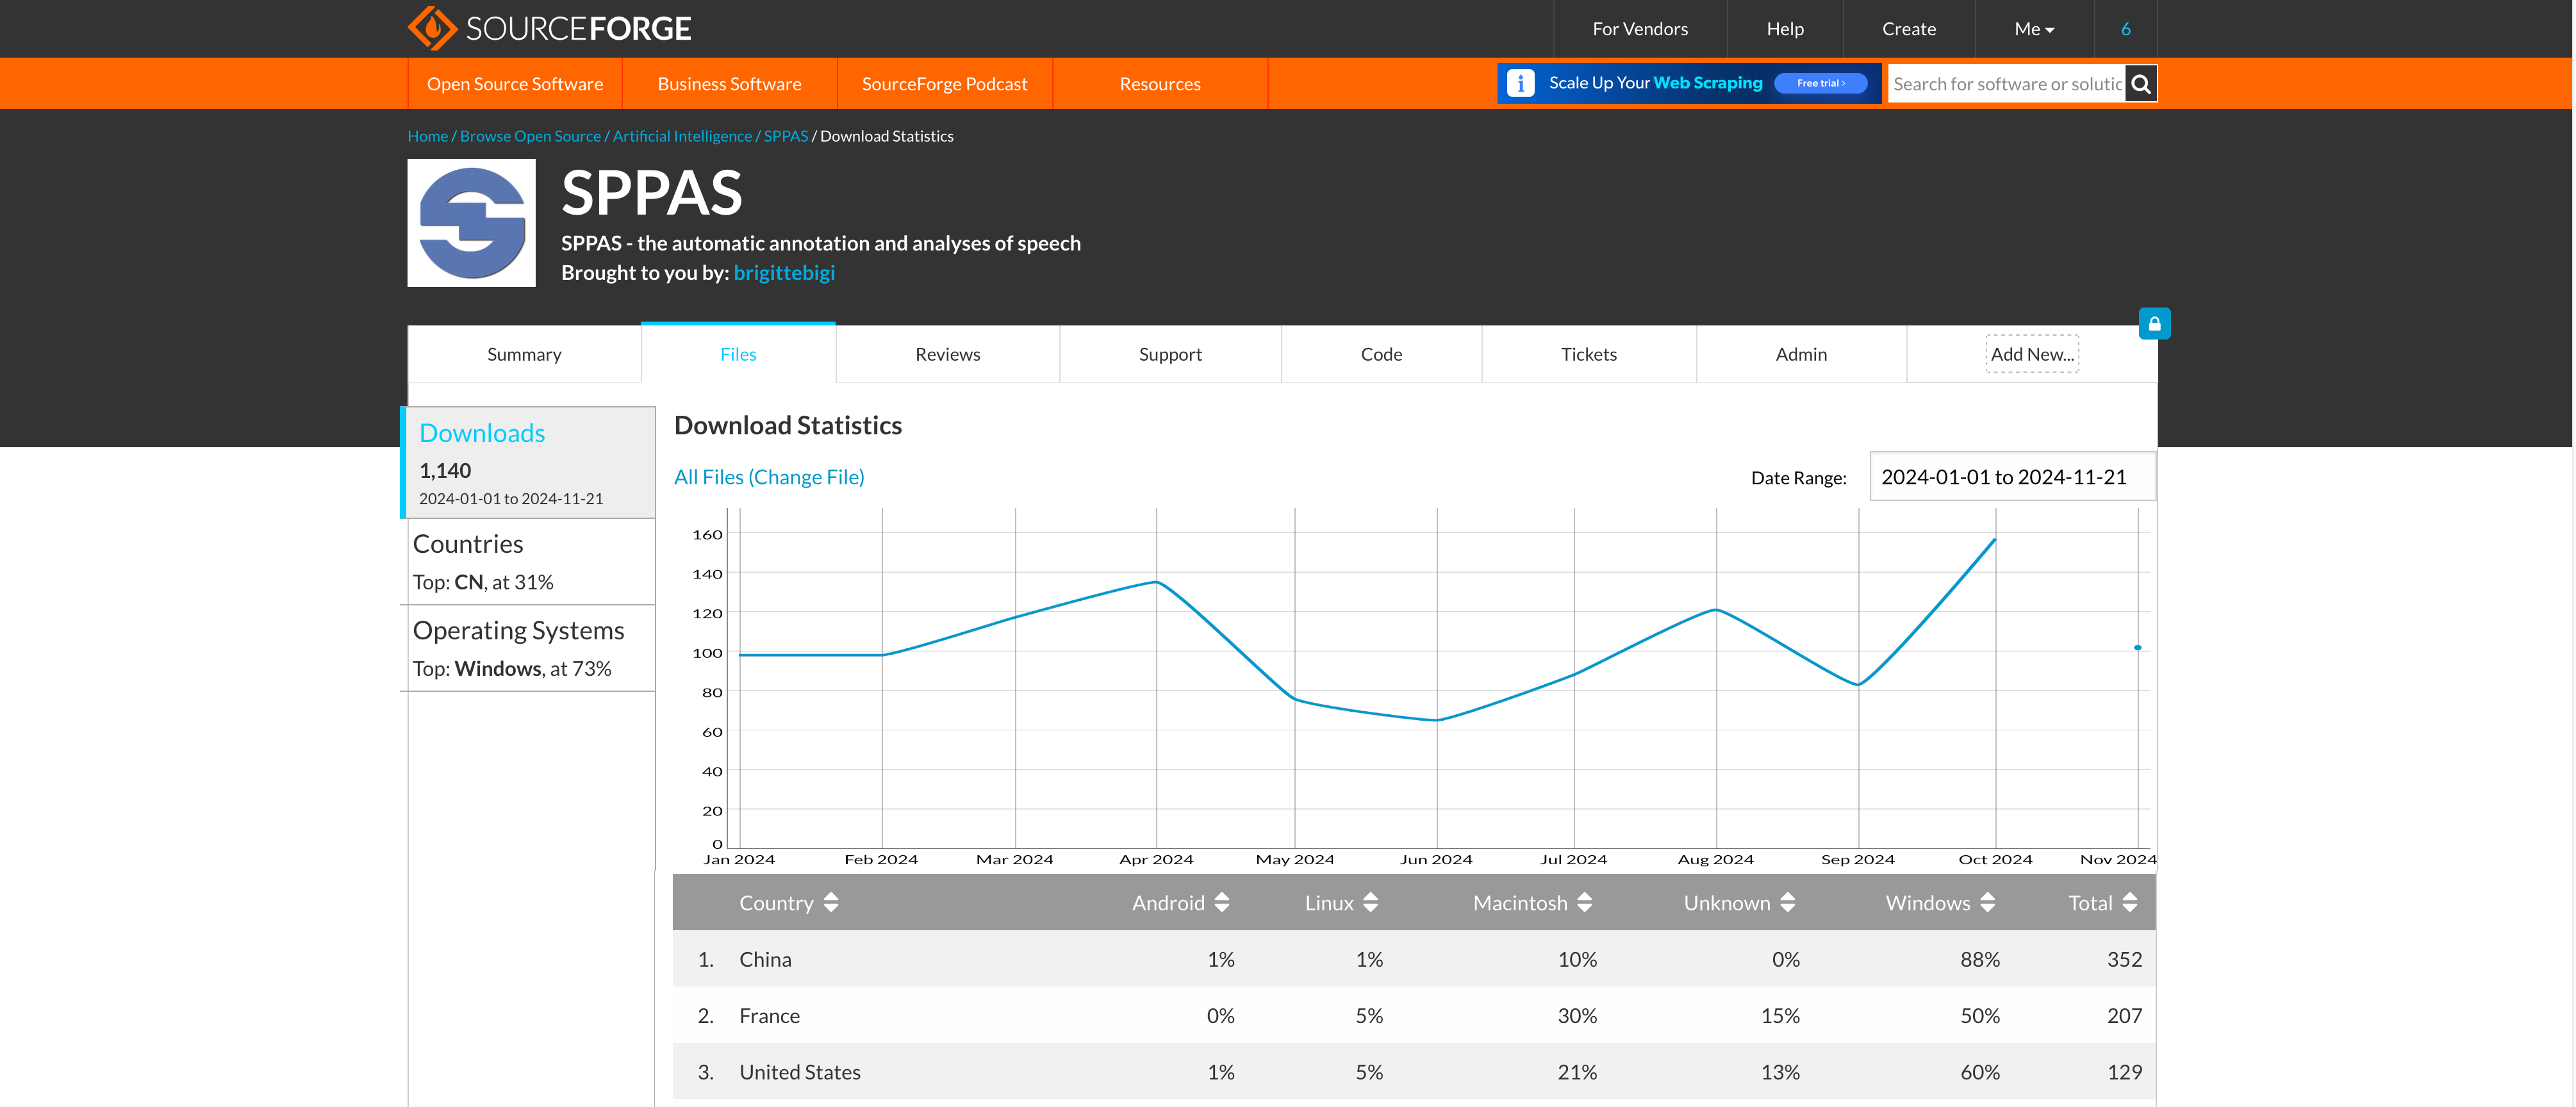
Task: Switch to the Reviews tab
Action: (947, 354)
